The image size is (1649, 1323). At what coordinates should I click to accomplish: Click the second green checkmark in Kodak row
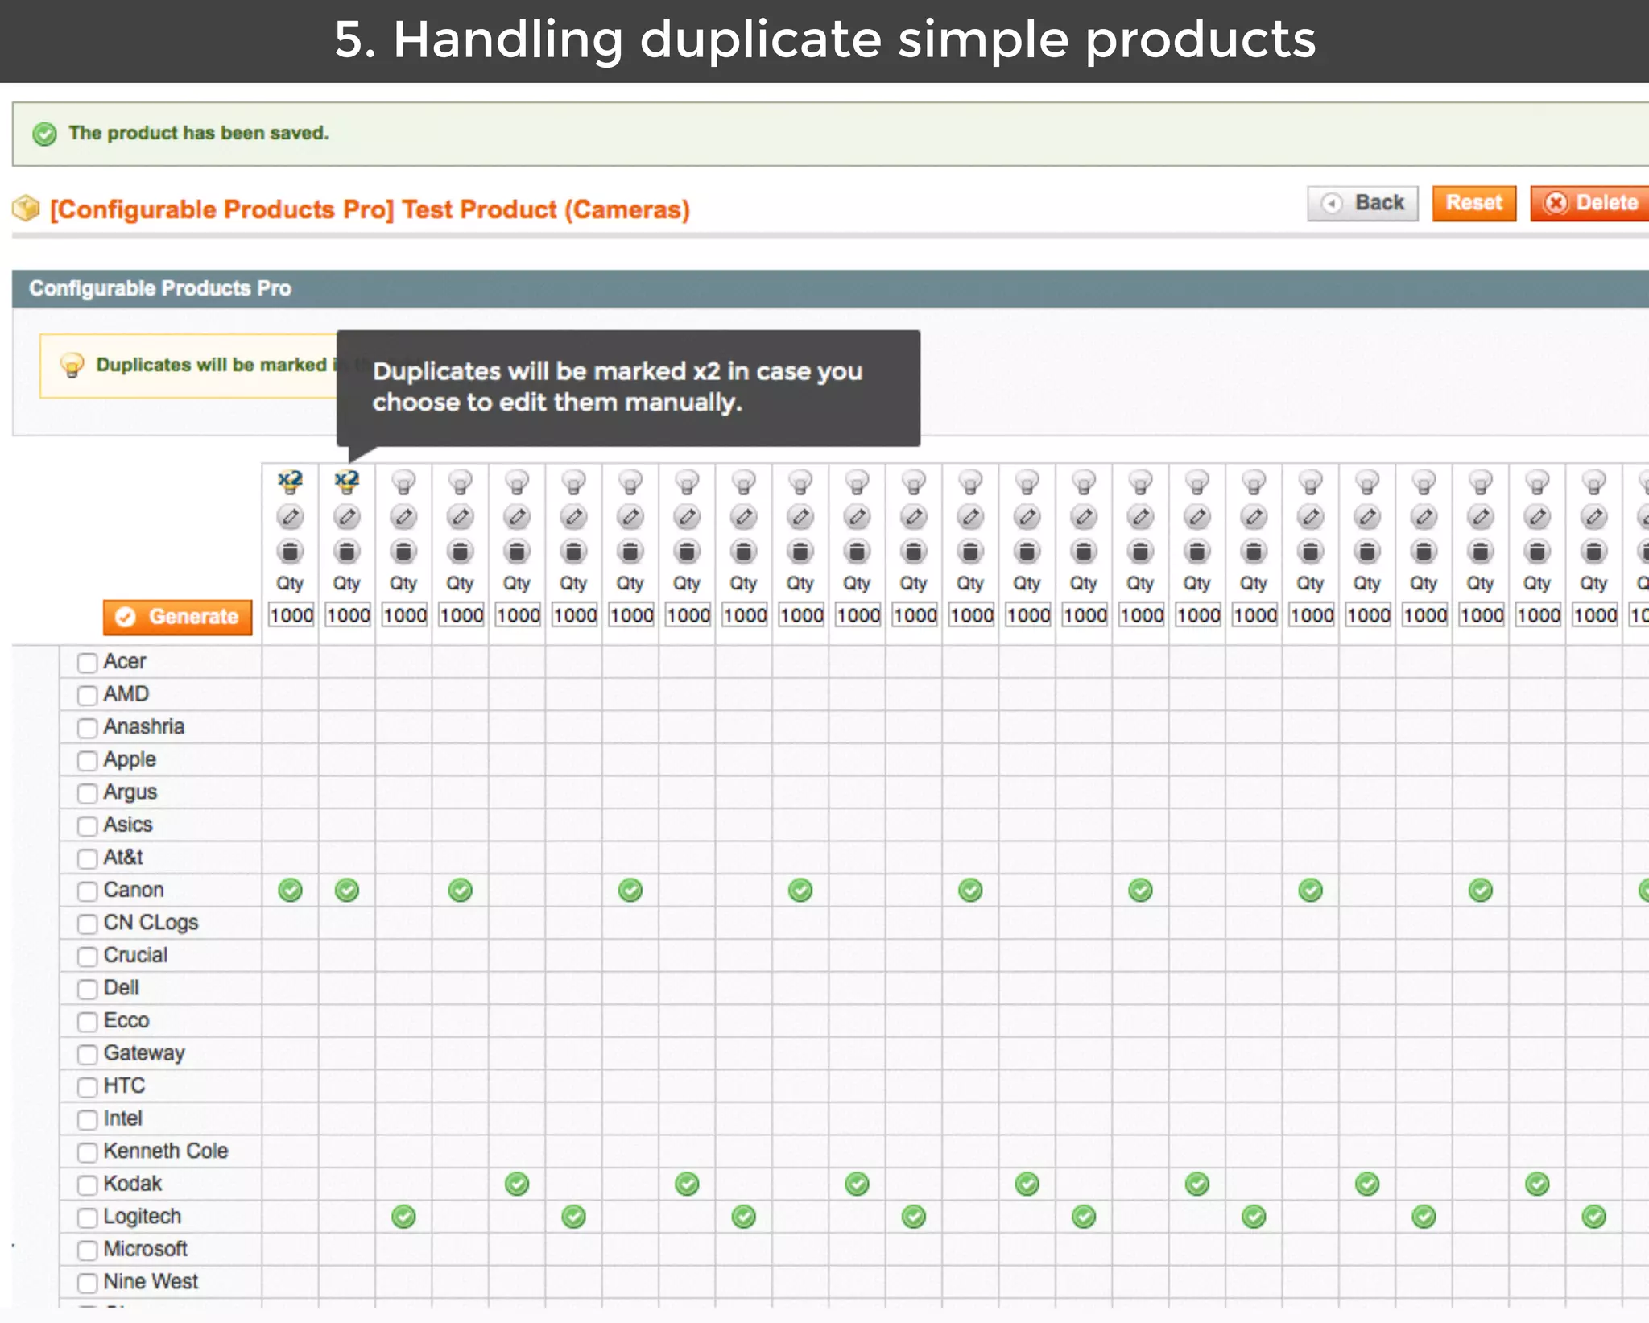tap(687, 1184)
